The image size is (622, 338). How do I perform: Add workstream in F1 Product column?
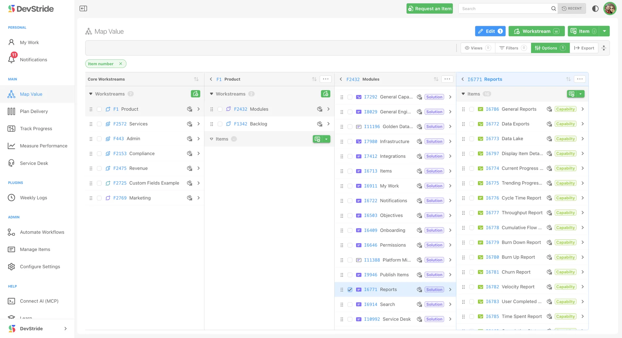(325, 94)
